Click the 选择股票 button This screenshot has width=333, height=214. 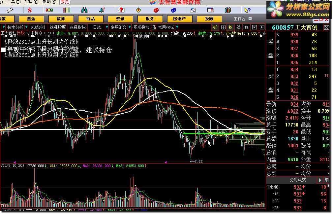point(58,27)
